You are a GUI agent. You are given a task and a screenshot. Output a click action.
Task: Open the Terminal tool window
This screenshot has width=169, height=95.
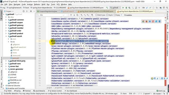click(27, 91)
